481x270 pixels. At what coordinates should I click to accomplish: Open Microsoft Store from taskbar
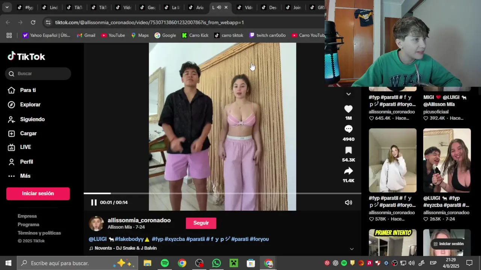tap(251, 263)
